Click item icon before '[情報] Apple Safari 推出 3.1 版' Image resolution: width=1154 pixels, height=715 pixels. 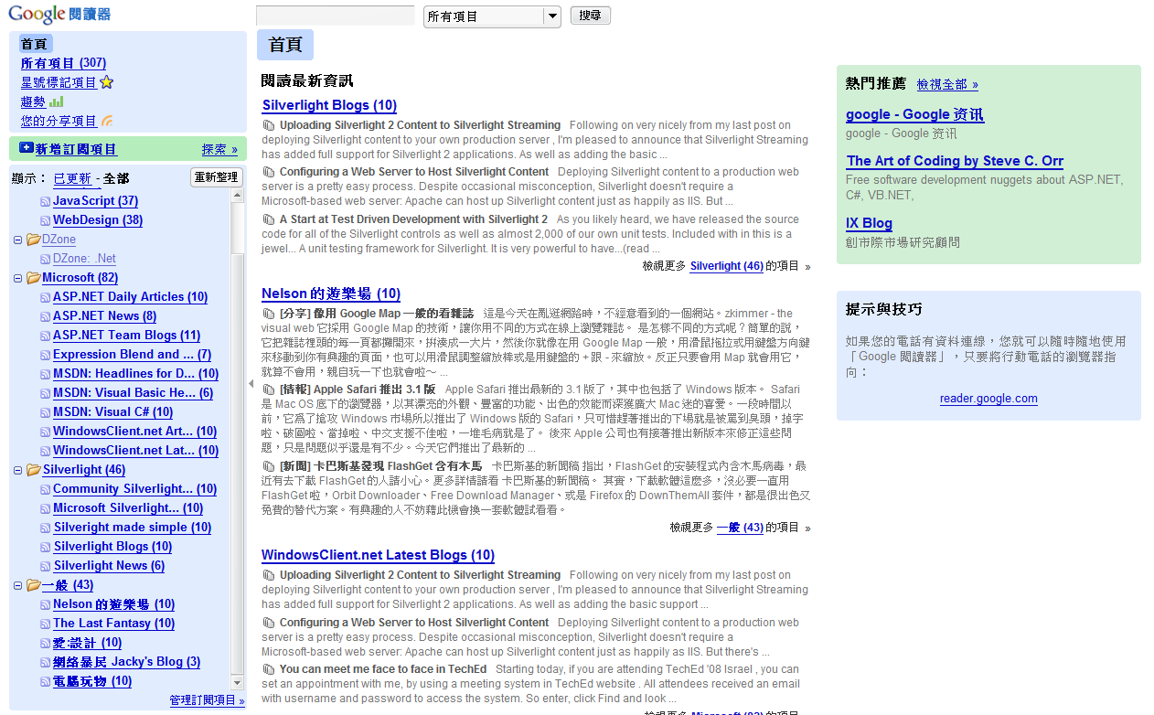point(269,390)
